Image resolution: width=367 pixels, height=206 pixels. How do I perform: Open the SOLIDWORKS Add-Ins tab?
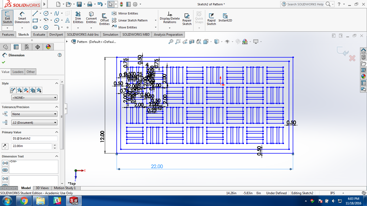83,35
